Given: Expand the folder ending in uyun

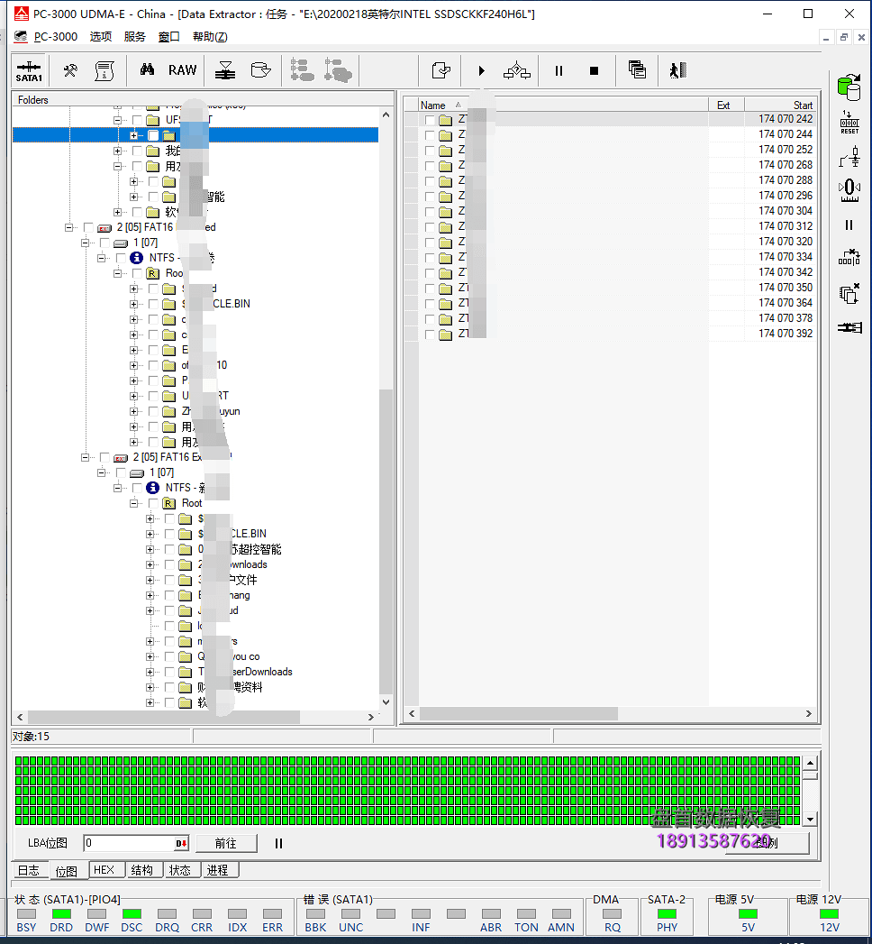Looking at the screenshot, I should click(133, 412).
